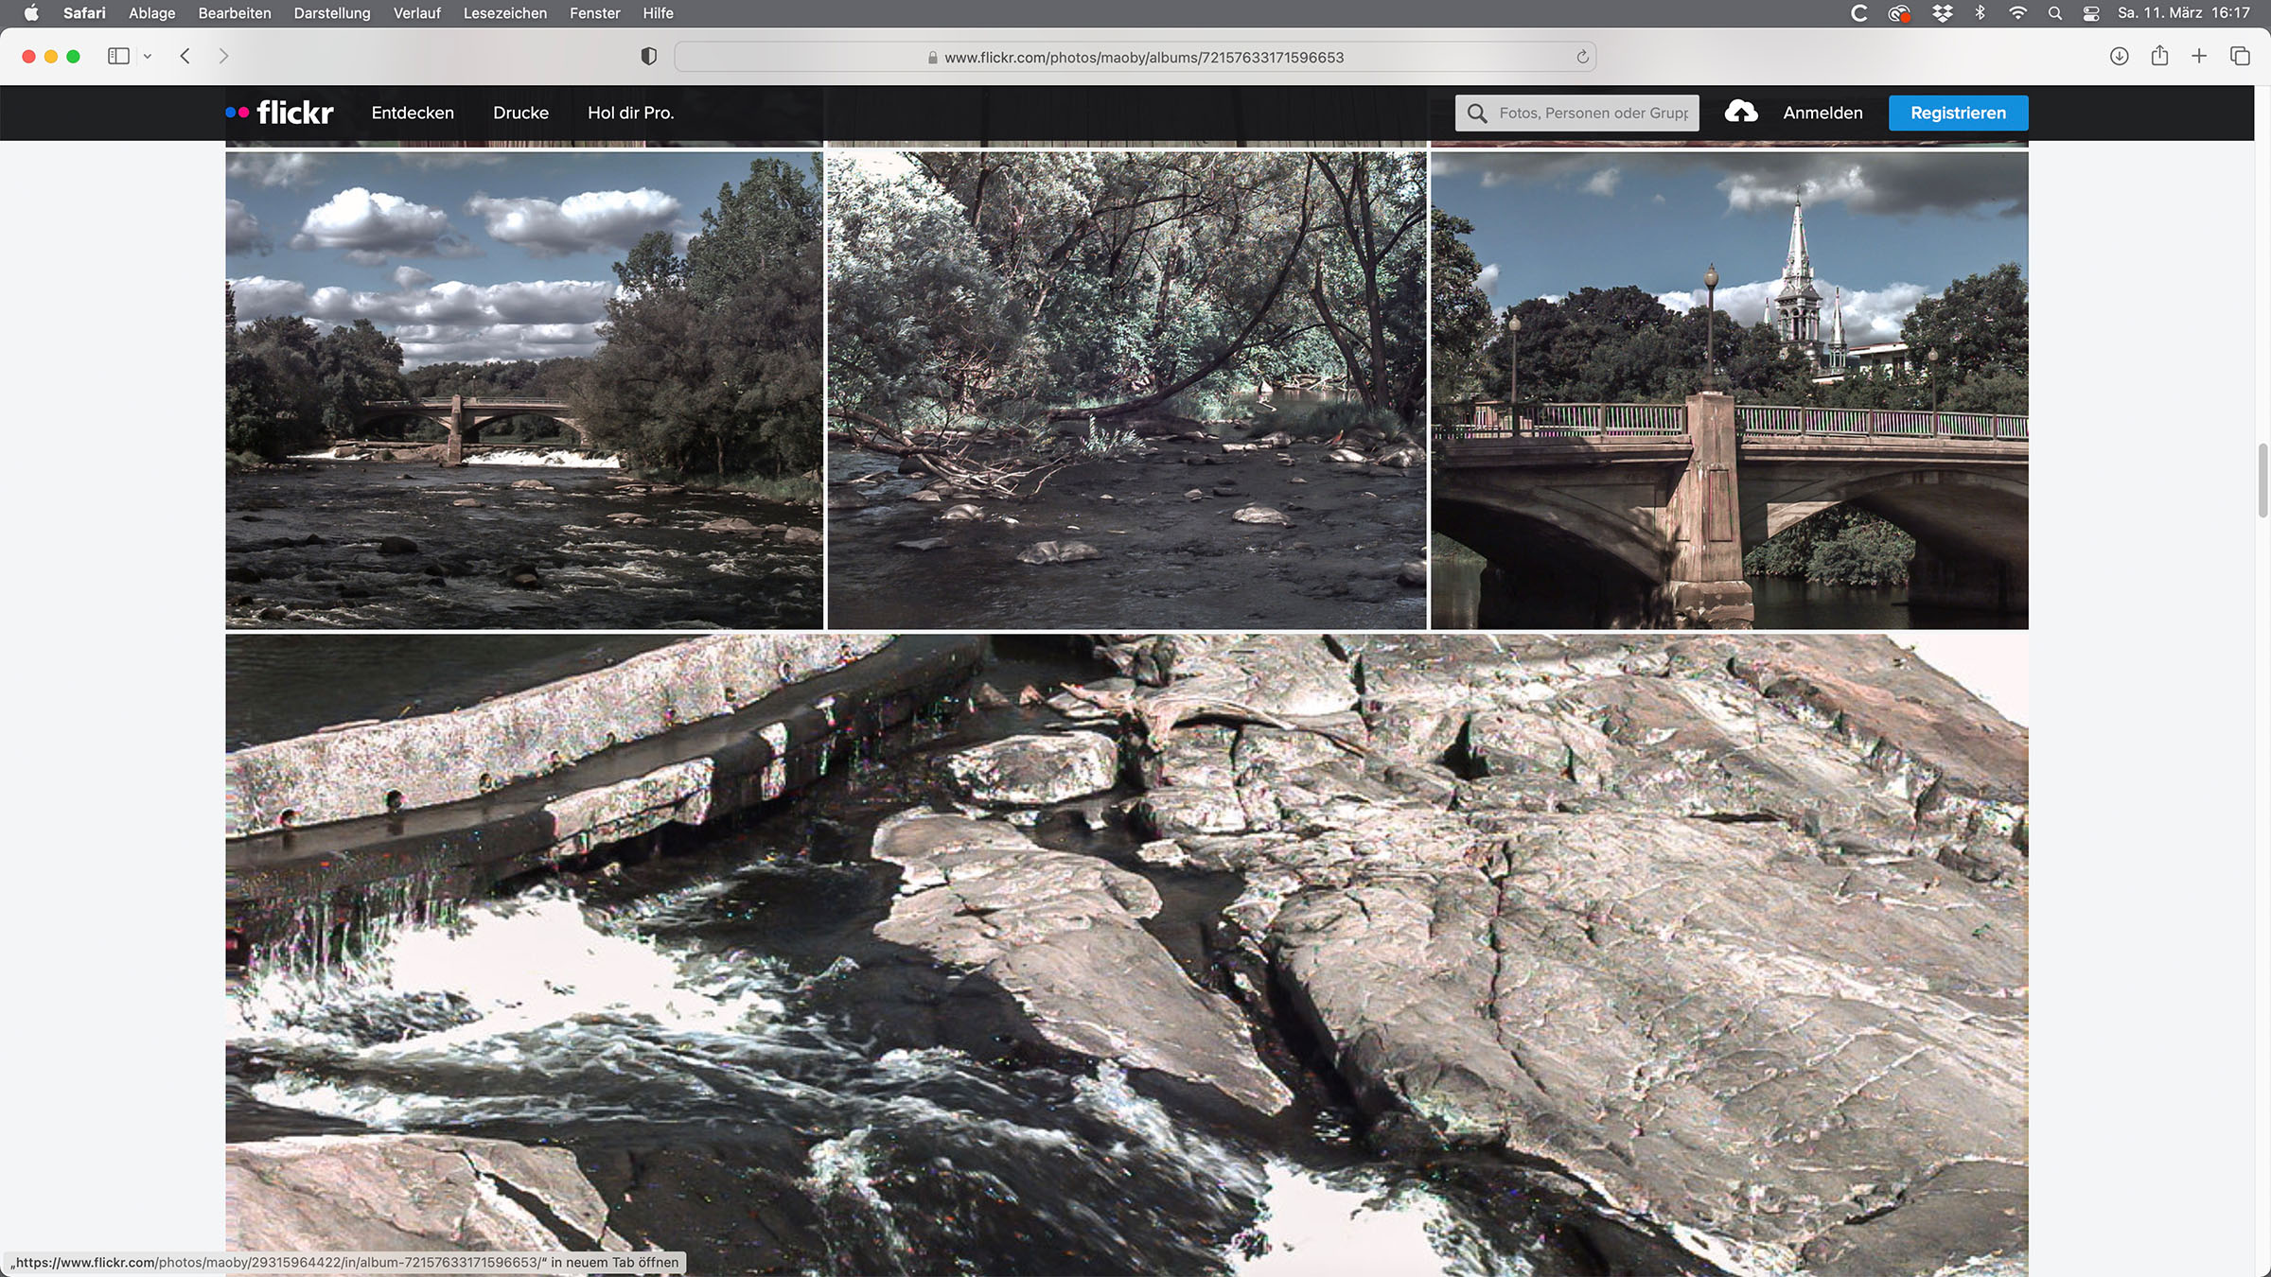
Task: Click the Wi-Fi menu bar icon
Action: tap(2017, 13)
